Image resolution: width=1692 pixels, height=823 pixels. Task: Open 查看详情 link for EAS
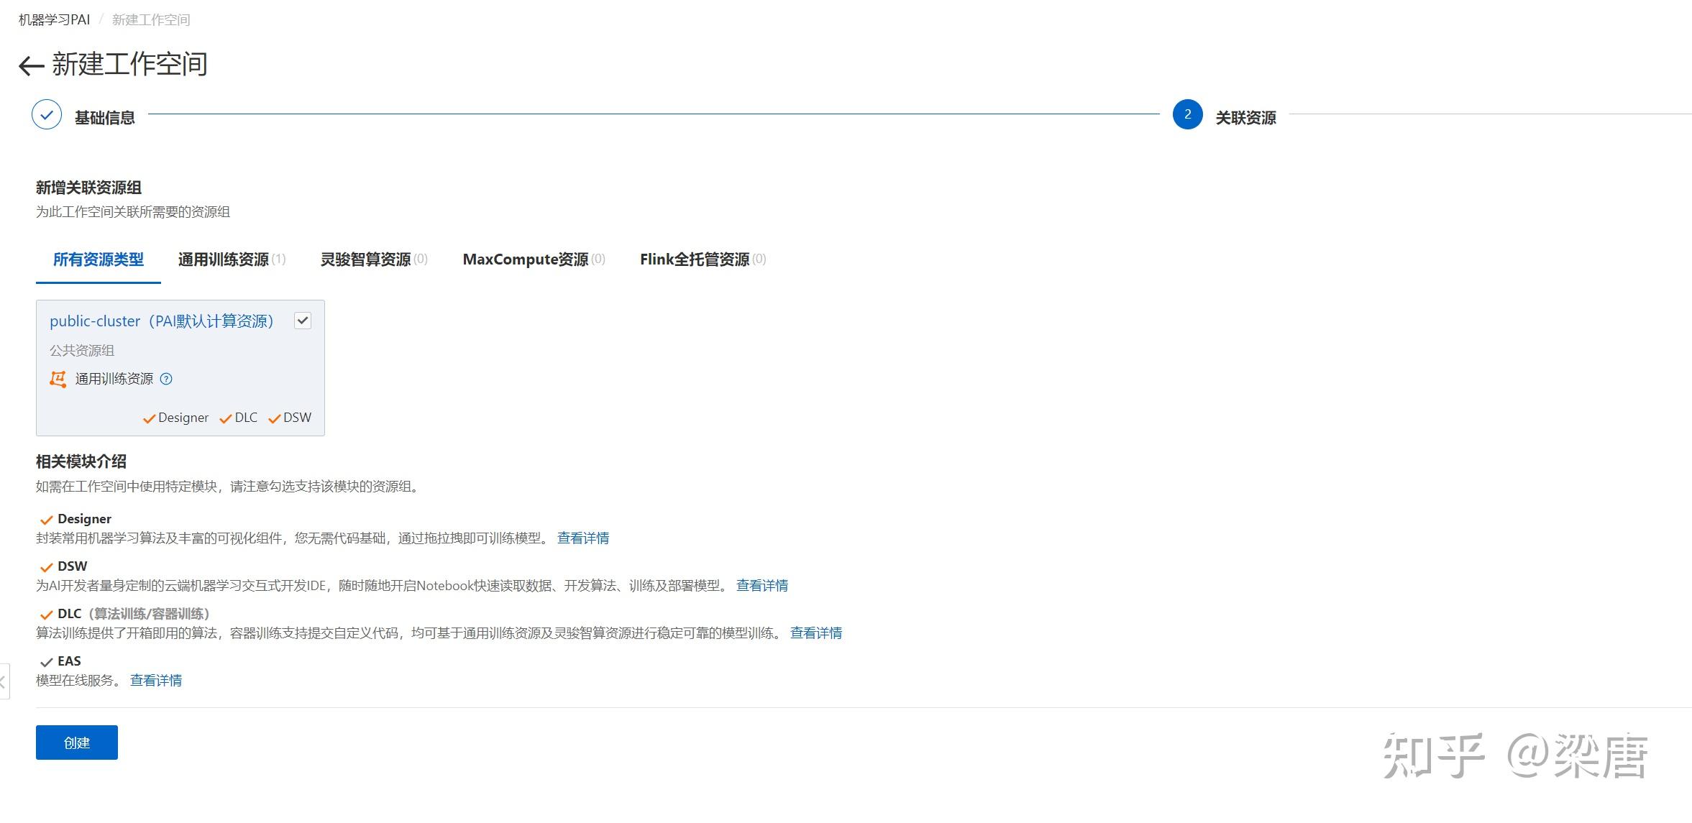click(156, 681)
